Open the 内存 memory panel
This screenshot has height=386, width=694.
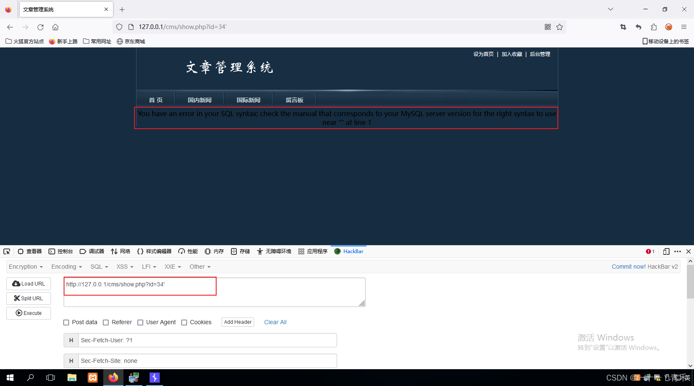(x=214, y=251)
